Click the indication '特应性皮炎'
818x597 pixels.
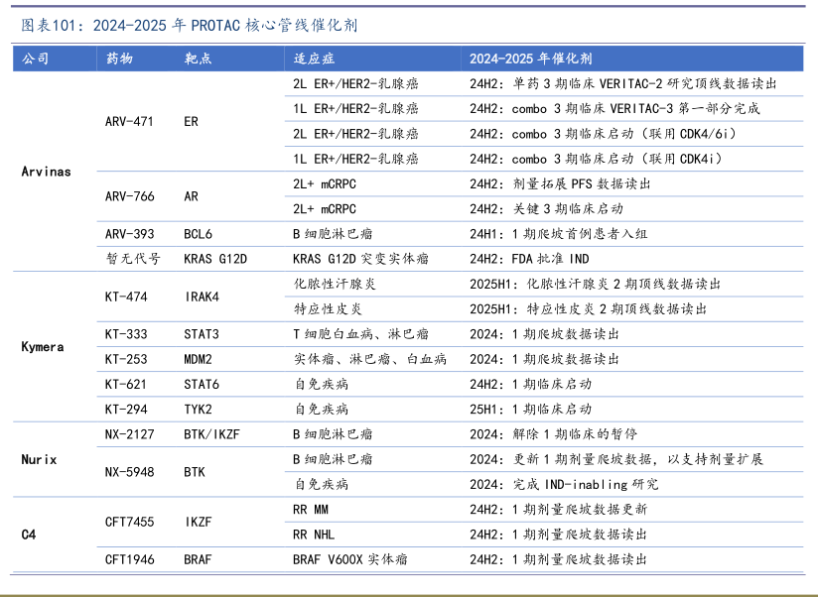pos(328,308)
